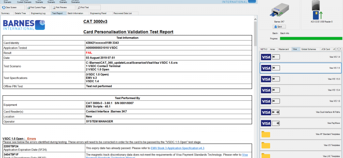Open the Visa LAC Templates folder
The height and width of the screenshot is (158, 343).
301,155
